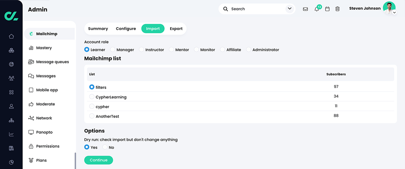Click into the Search field
Viewport: 405px width, 169px height.
257,9
